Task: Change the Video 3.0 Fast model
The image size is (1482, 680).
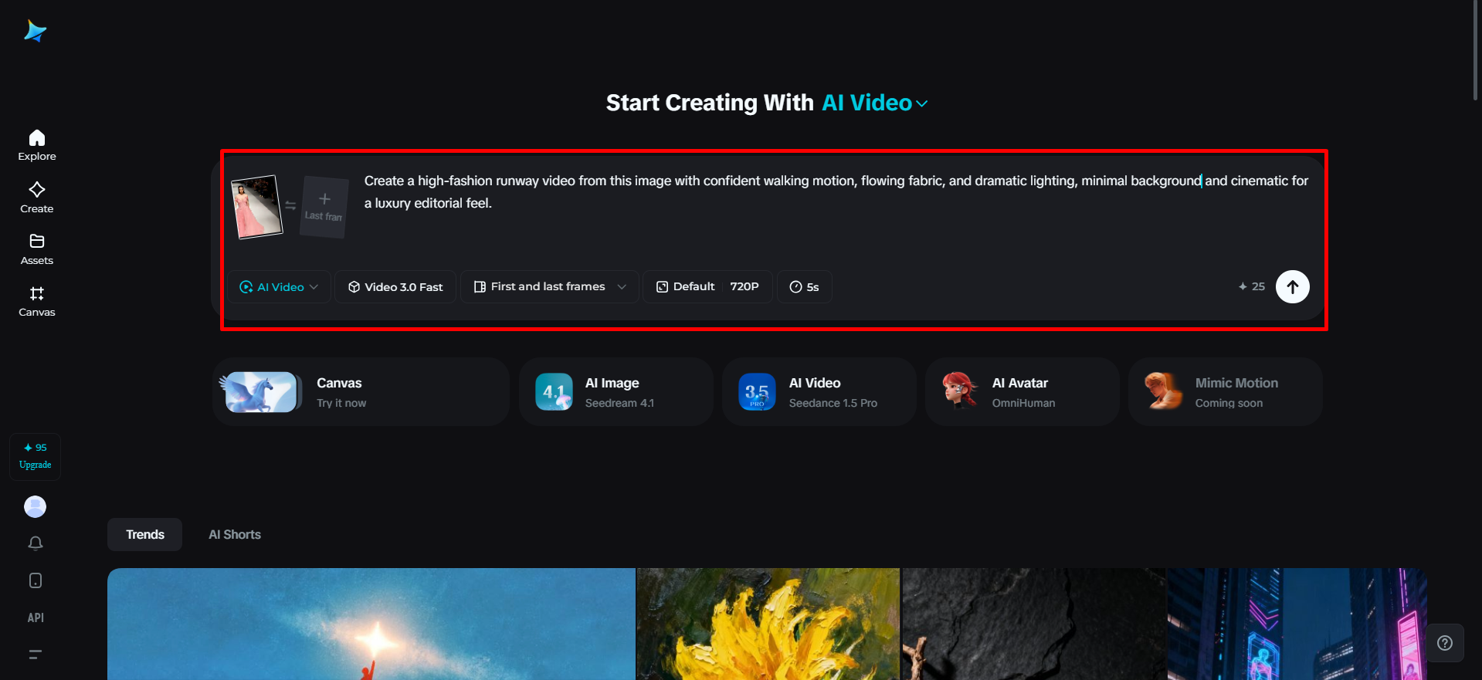Action: pos(395,286)
